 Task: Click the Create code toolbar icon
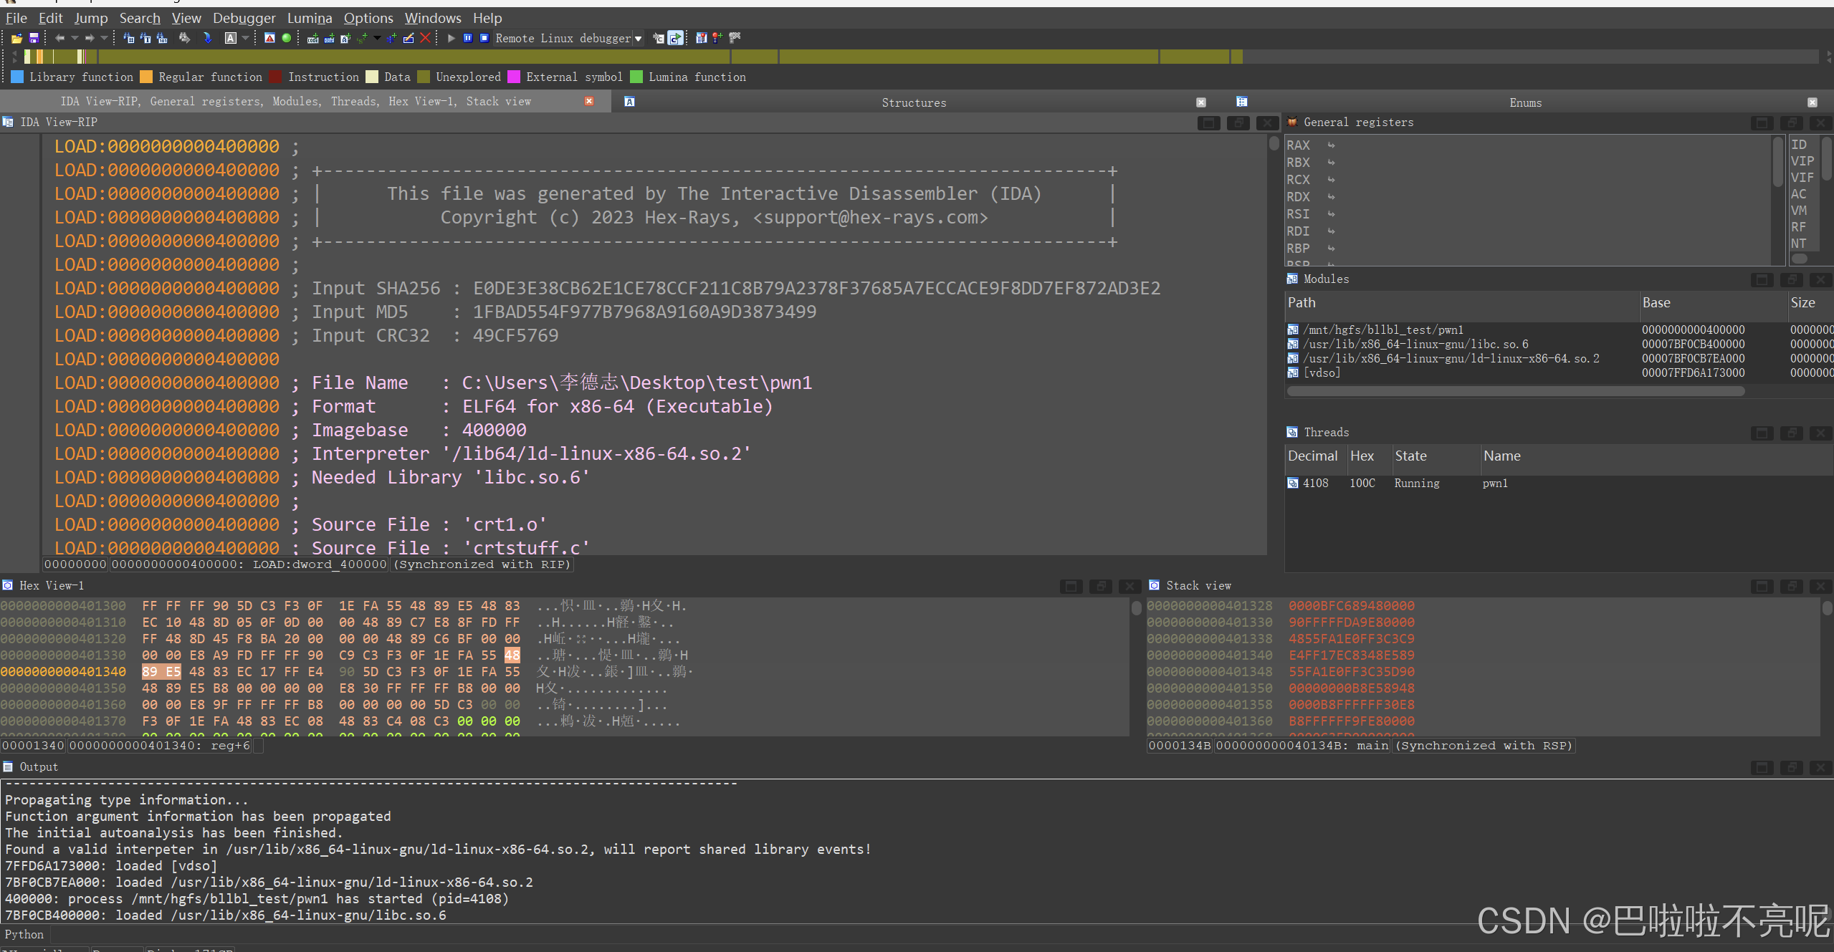tap(312, 38)
